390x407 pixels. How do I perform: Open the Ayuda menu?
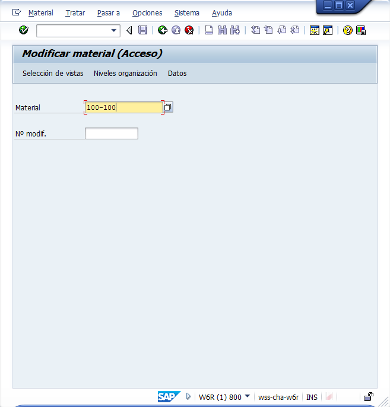pyautogui.click(x=222, y=12)
